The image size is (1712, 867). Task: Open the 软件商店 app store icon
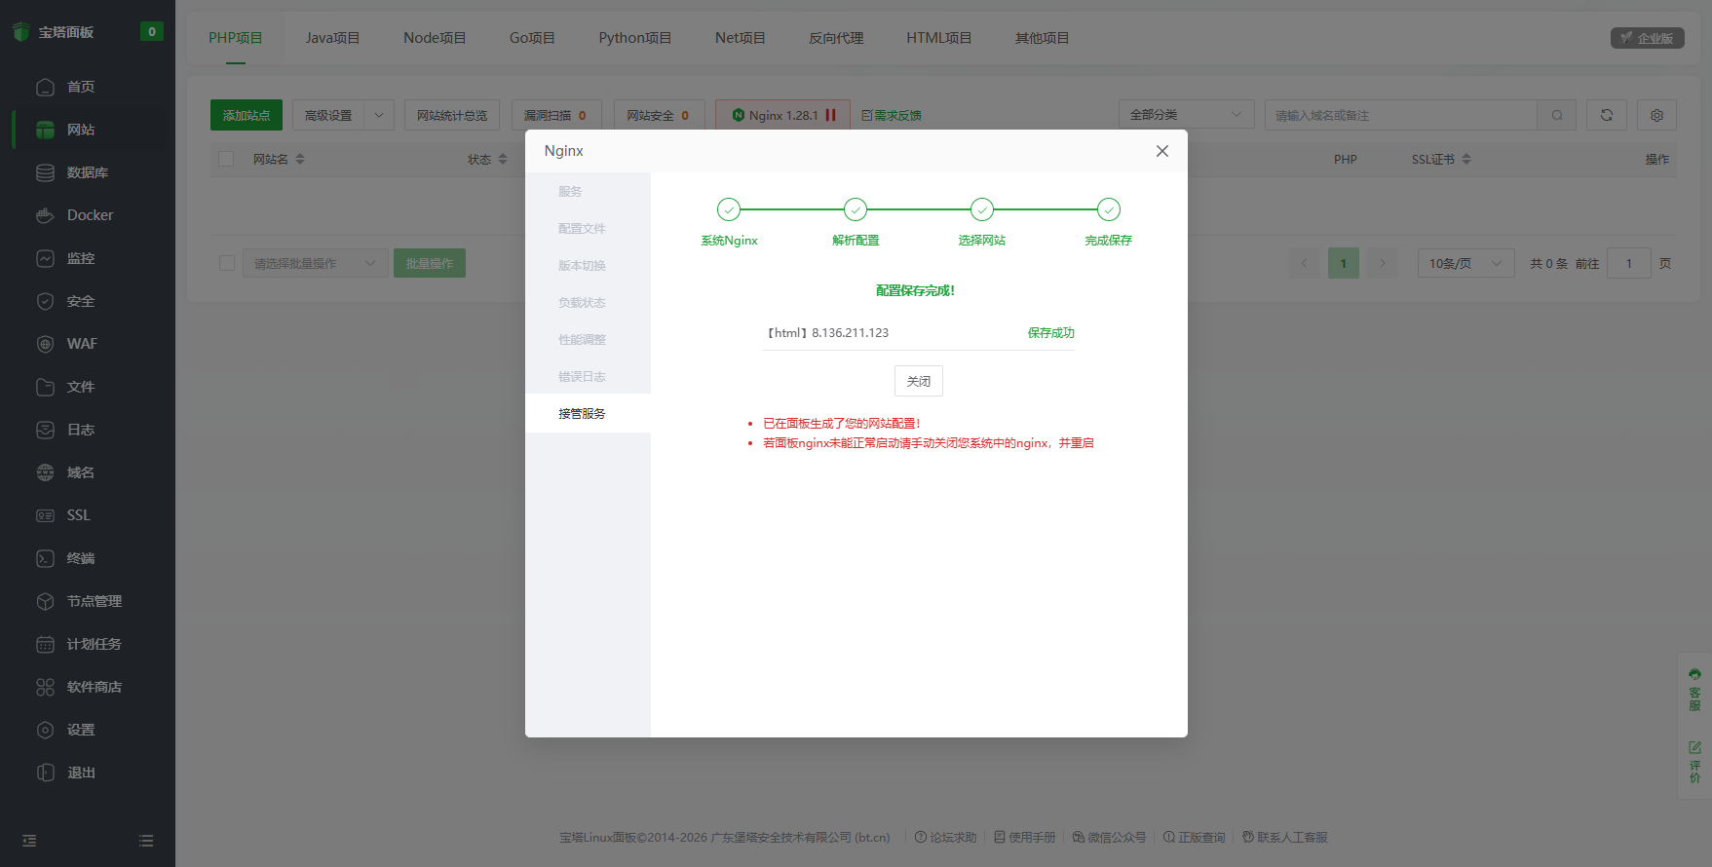coord(45,687)
